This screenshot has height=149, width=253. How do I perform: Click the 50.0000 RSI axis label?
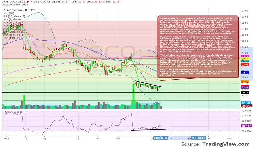click(246, 121)
